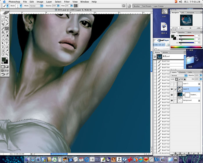This screenshot has width=203, height=163.
Task: Open the Tool Presets palette tab
Action: point(146,6)
